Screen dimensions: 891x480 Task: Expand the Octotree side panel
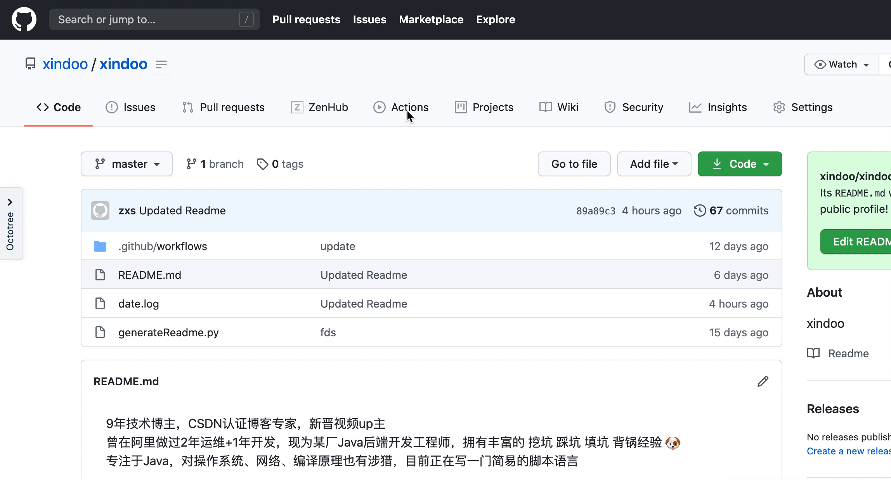(x=10, y=224)
